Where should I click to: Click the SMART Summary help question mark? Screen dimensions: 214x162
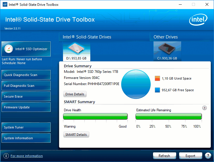click(204, 108)
